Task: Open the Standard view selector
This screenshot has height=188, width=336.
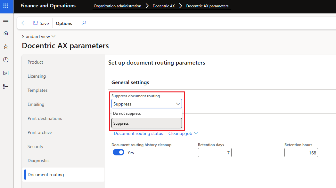Action: [38, 36]
